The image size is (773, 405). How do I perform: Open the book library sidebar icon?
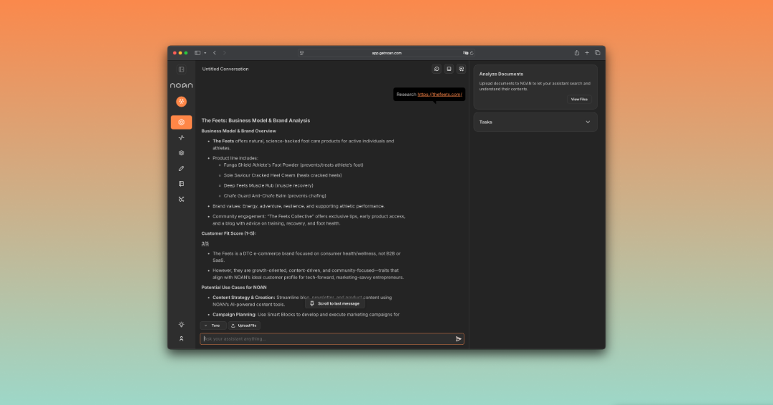181,184
